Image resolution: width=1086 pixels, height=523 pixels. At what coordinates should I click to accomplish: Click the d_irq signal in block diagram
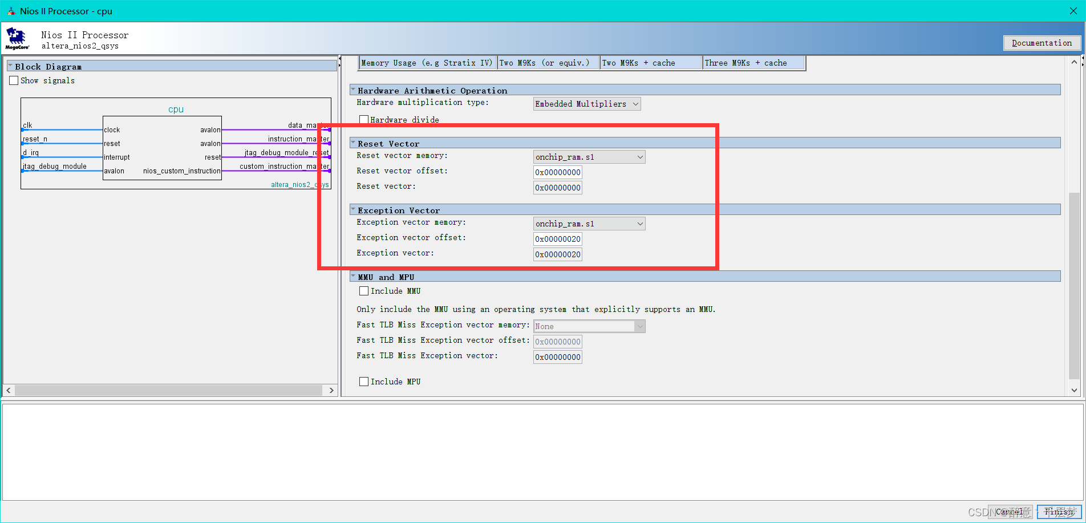pos(31,152)
